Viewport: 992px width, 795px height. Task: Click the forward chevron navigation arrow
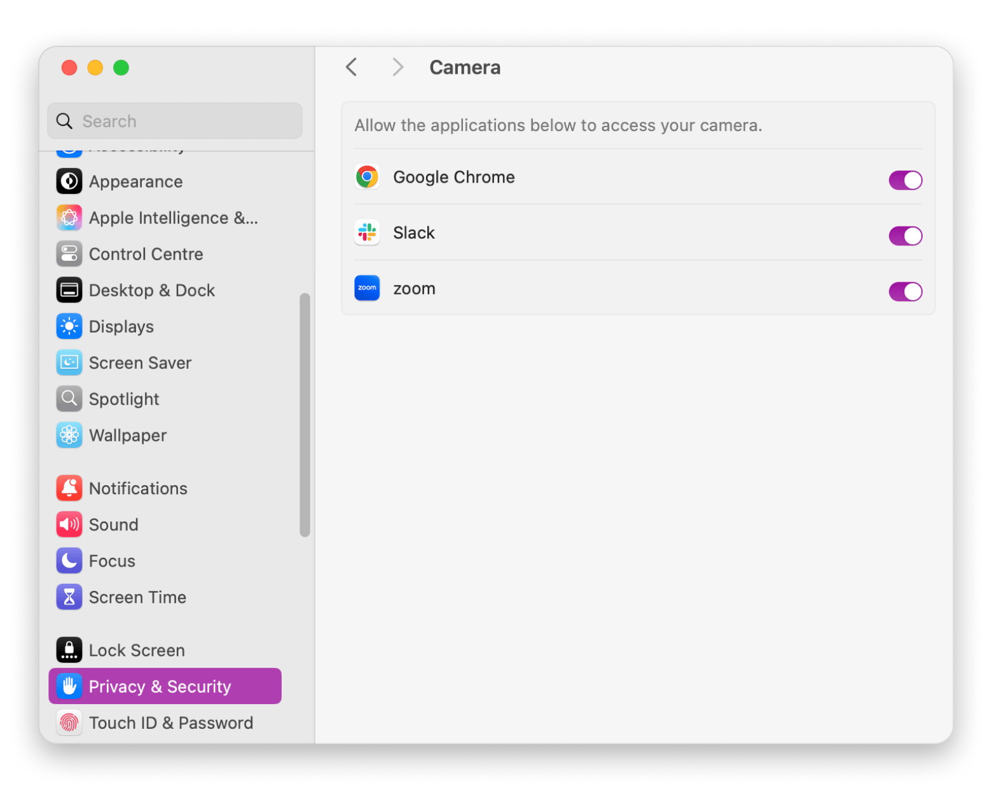click(398, 67)
